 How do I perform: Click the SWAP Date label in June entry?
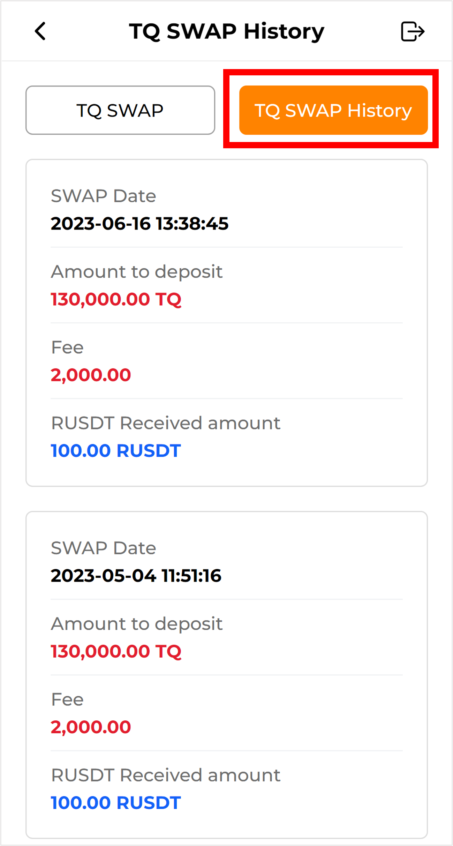[103, 196]
